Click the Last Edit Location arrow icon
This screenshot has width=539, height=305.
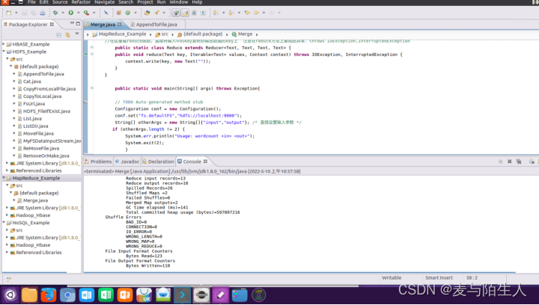[x=247, y=13]
